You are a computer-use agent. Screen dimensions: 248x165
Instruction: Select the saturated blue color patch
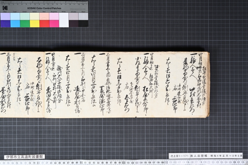[x=5, y=24]
